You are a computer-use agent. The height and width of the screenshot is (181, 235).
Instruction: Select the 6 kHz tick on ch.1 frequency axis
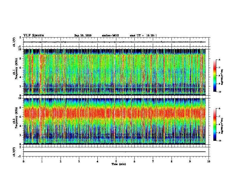(x=20, y=68)
